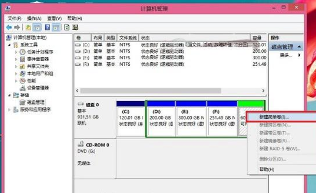The image size is (316, 193).
Task: Click the scroll-right arrow of volume list
Action: [x=263, y=91]
